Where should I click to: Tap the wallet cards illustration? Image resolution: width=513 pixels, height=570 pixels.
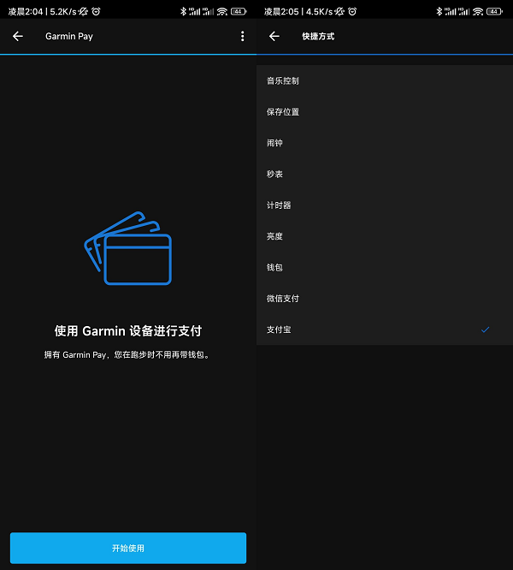127,248
